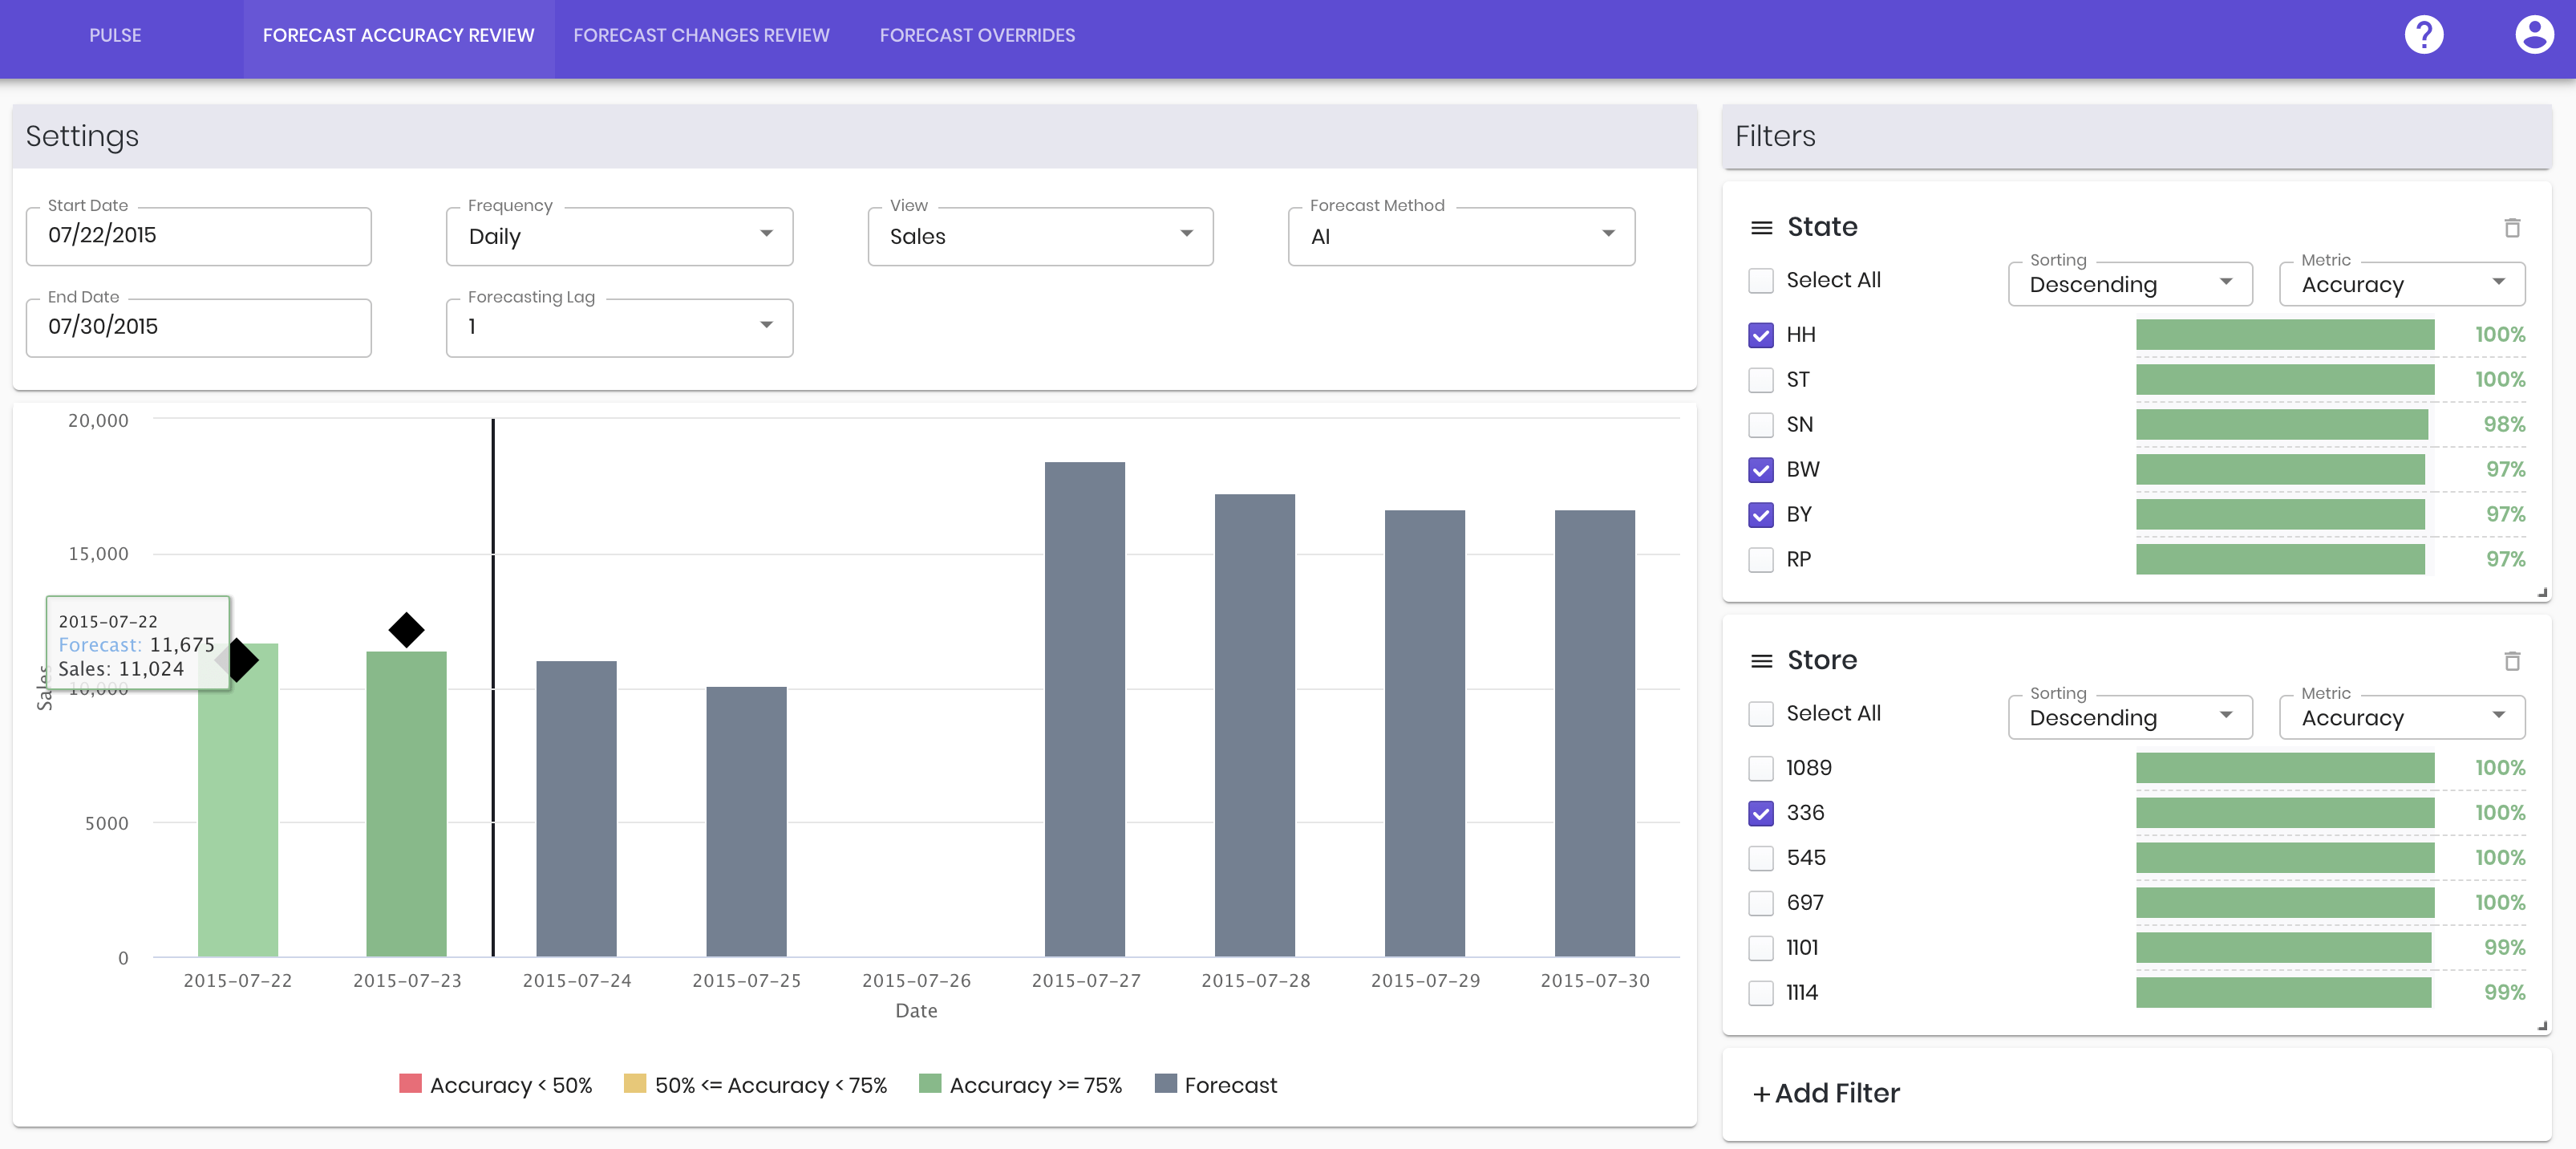The width and height of the screenshot is (2576, 1149).
Task: Check the ST state checkbox
Action: 1760,380
